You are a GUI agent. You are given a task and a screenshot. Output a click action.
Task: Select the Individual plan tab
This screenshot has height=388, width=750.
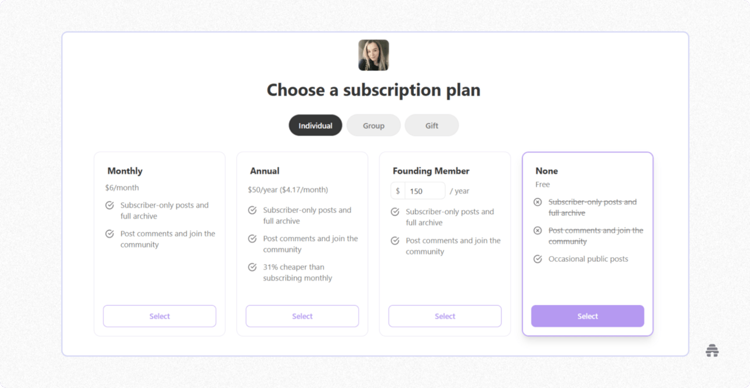(315, 125)
